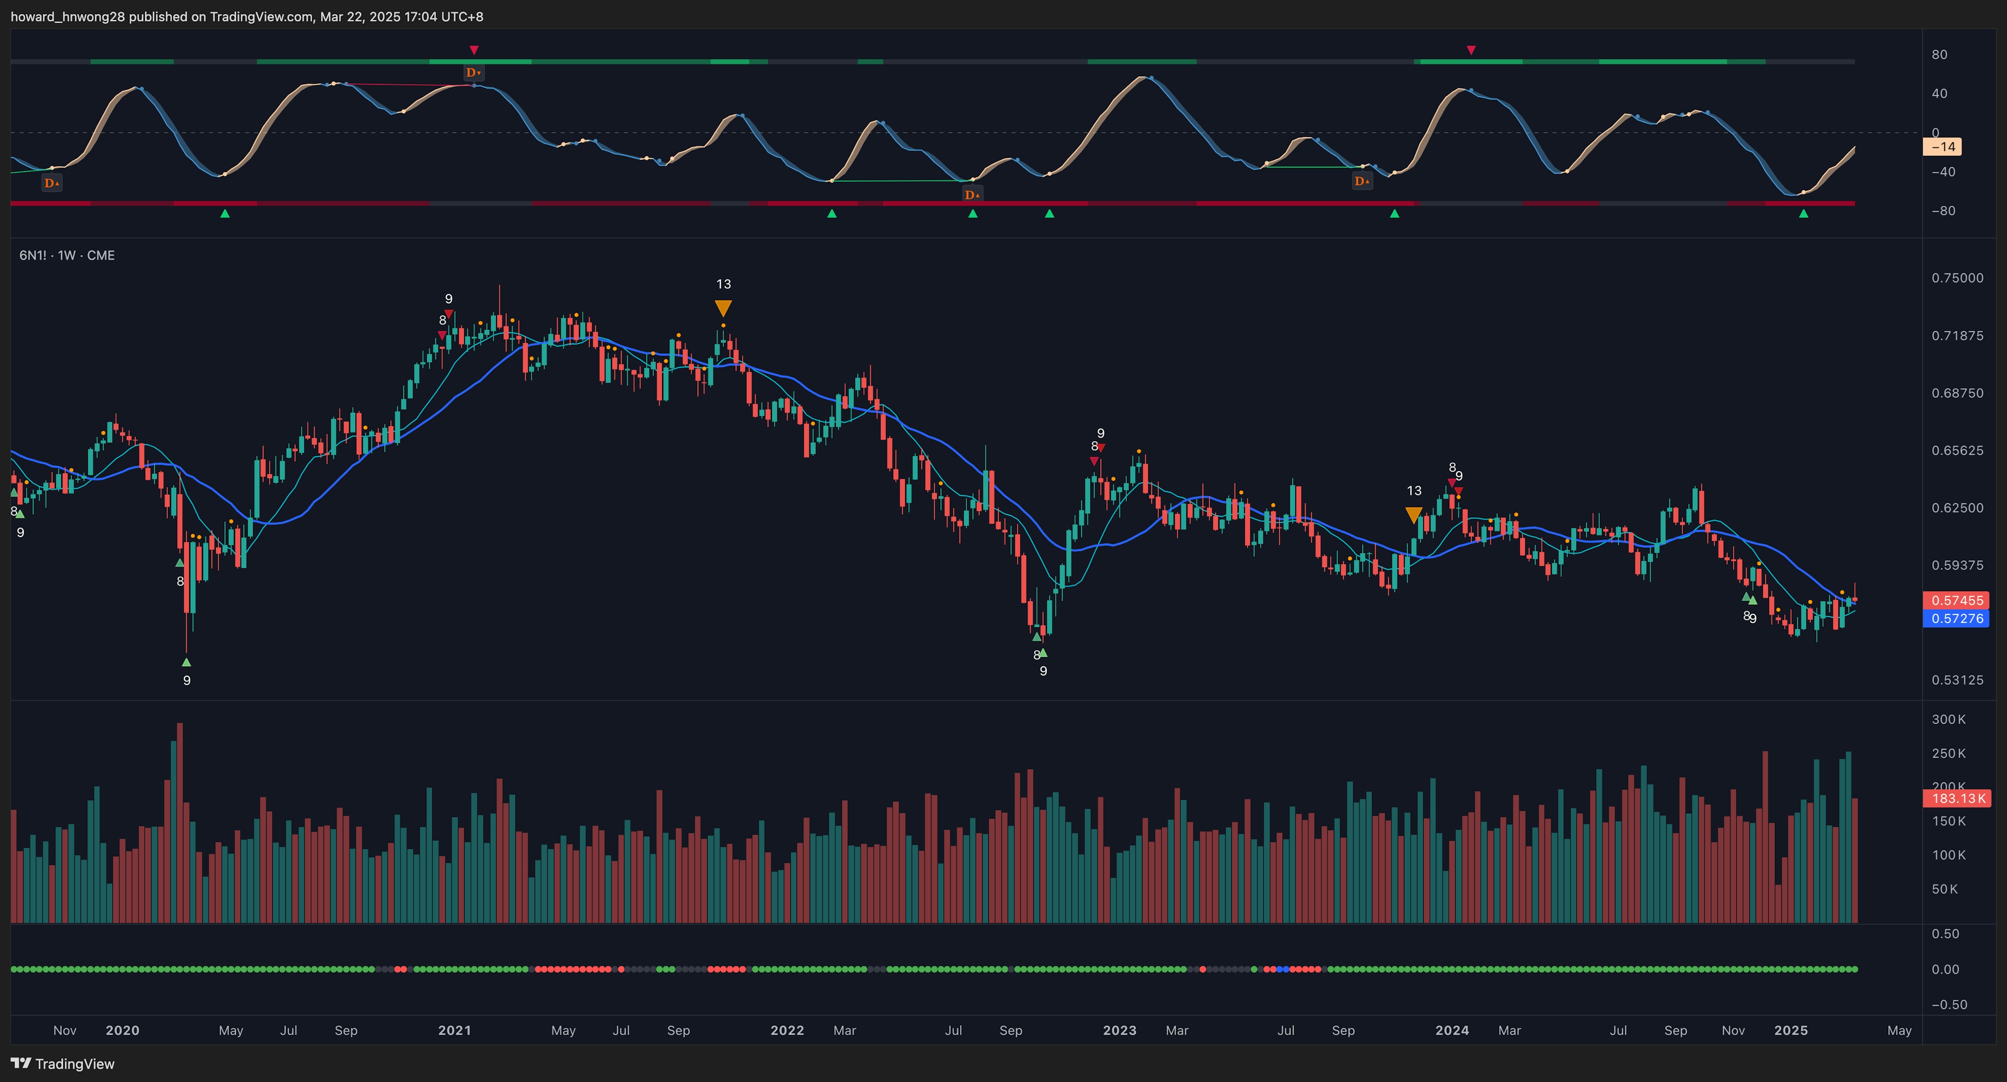
Task: Click the red 0.57455 last price label
Action: click(1956, 601)
